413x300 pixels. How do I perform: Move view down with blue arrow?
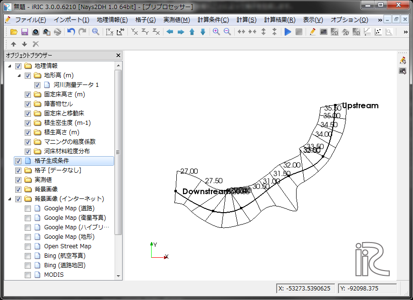click(203, 32)
